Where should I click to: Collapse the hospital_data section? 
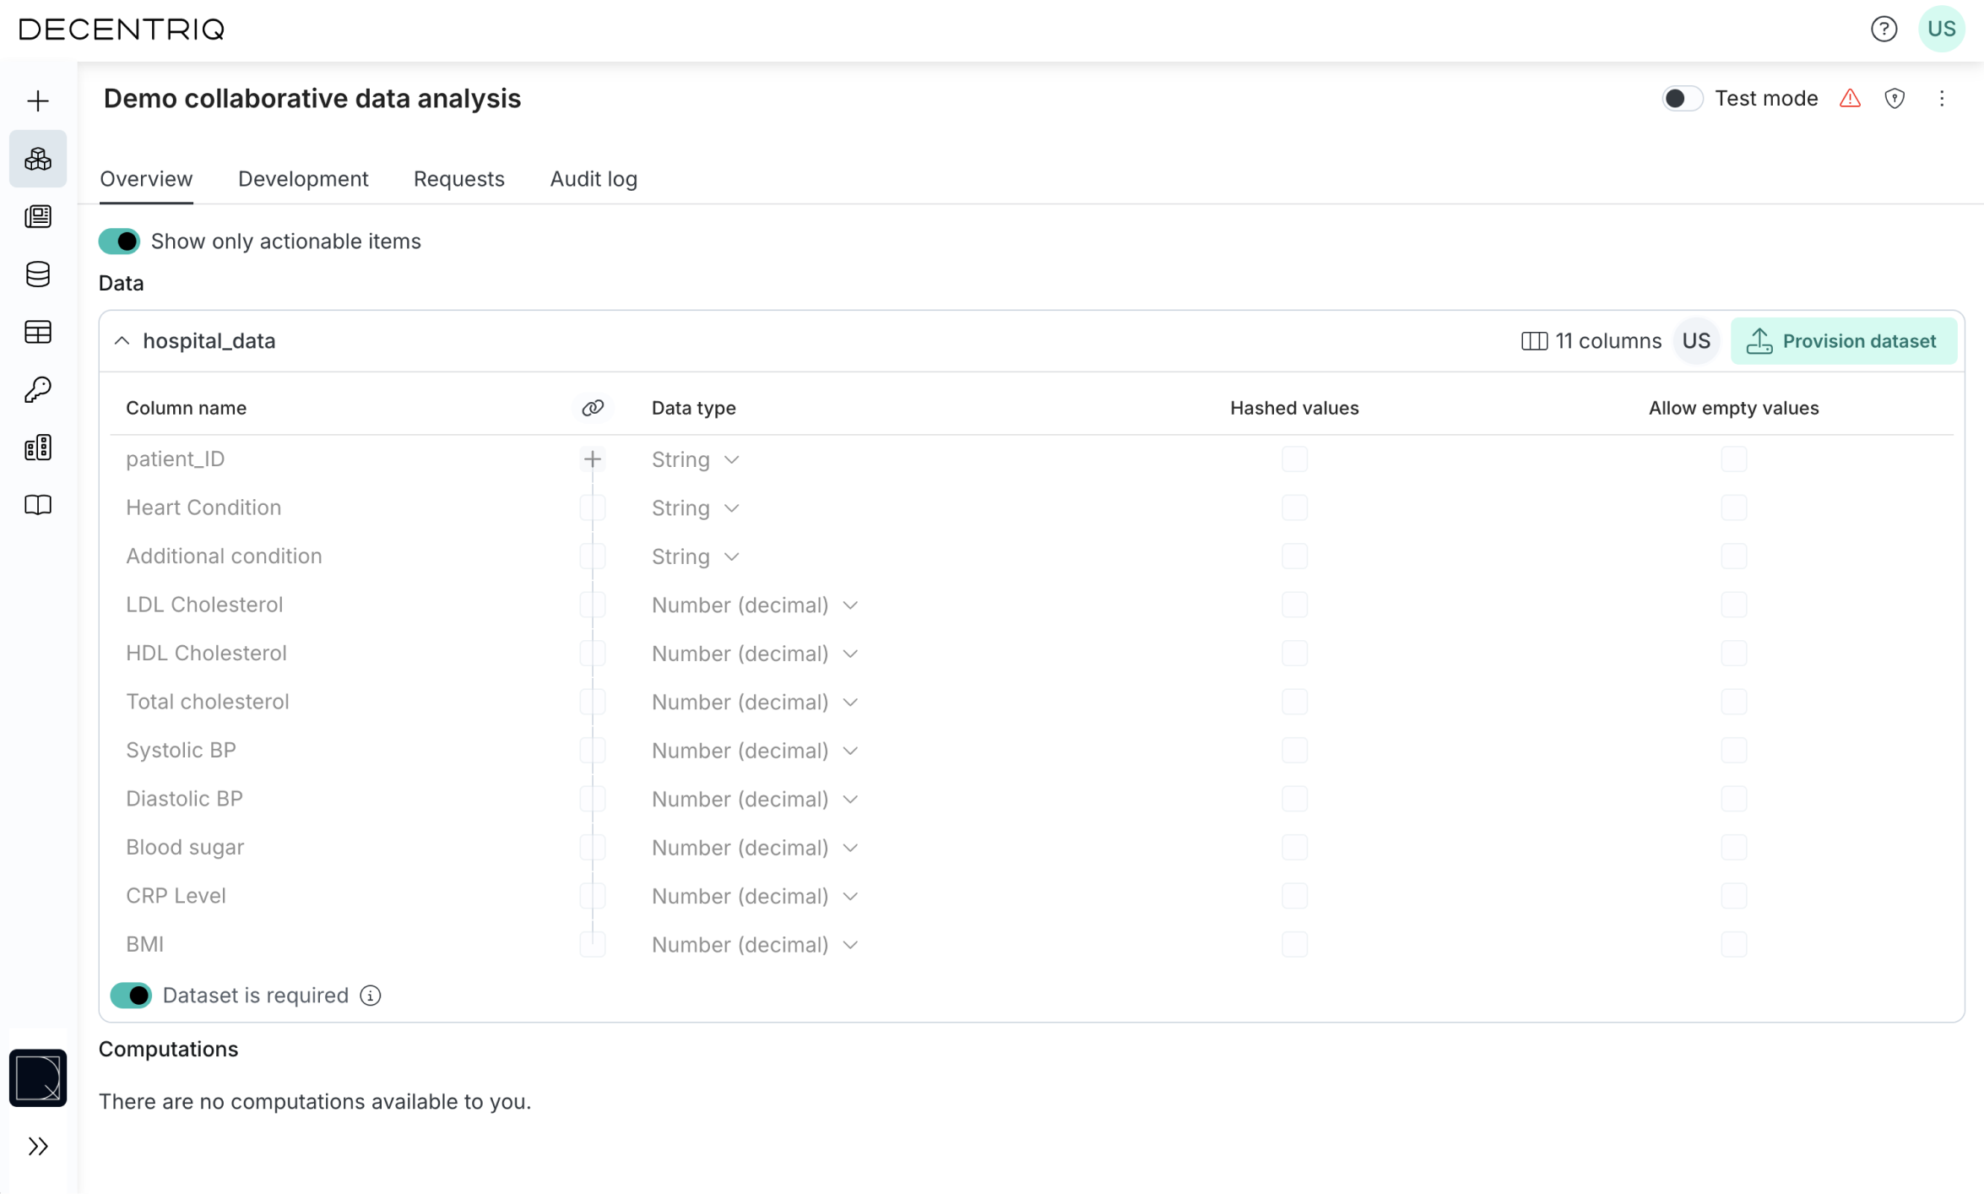tap(122, 340)
